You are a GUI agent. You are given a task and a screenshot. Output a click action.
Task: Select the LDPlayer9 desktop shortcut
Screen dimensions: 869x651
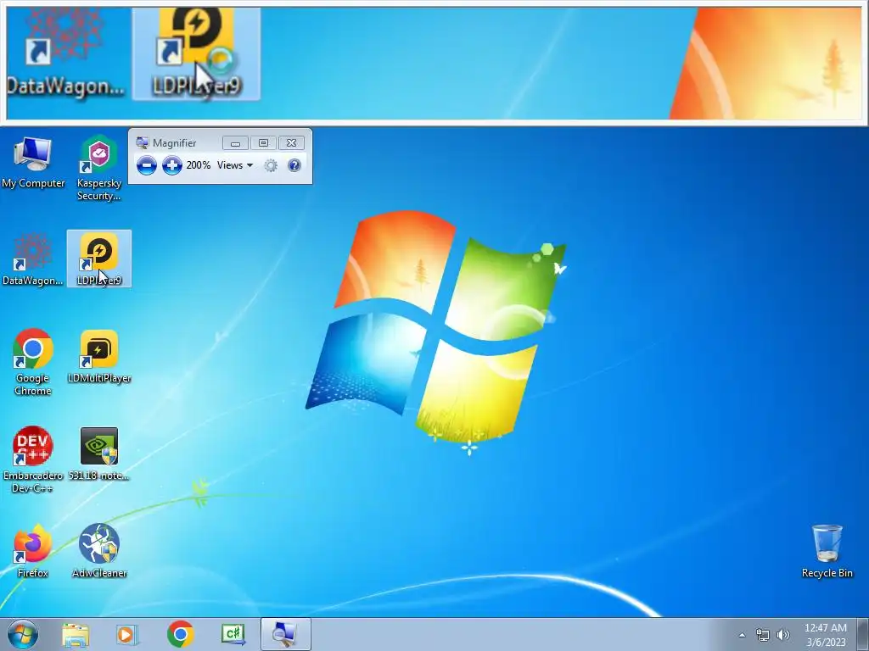pyautogui.click(x=99, y=259)
